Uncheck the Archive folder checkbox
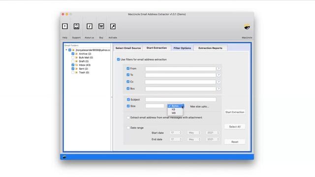Screen dimensions: 315x177 click(73, 54)
